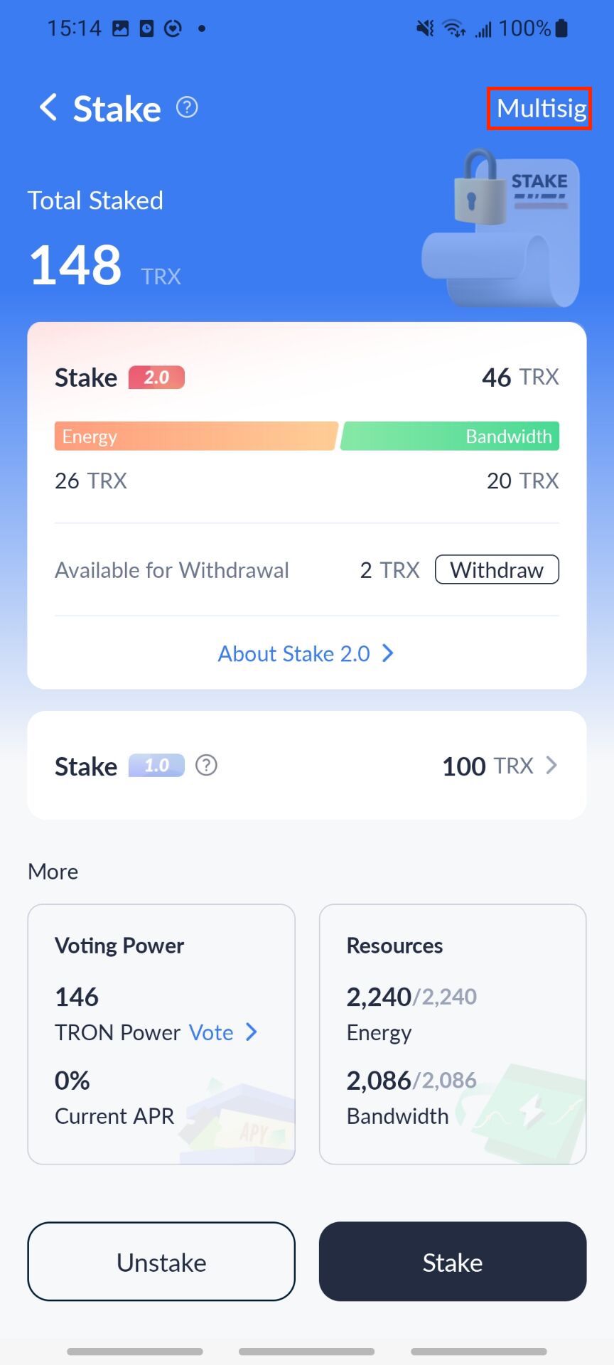Open the Resources card
The image size is (614, 1365).
453,1034
